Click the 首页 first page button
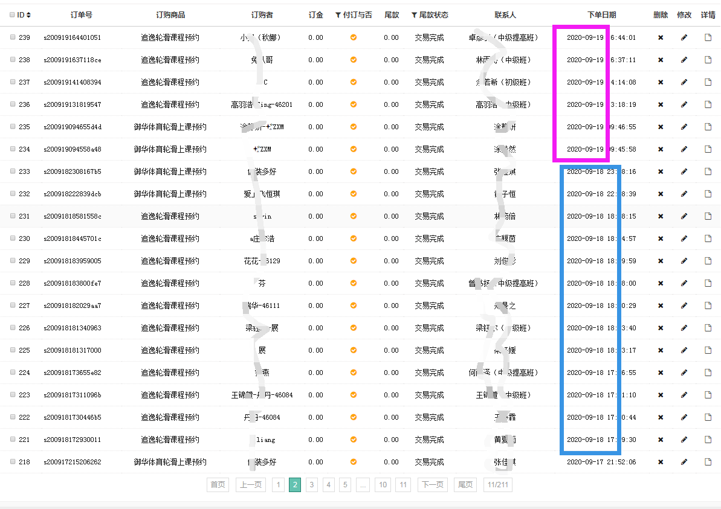Viewport: 721px width, 509px height. [x=218, y=484]
